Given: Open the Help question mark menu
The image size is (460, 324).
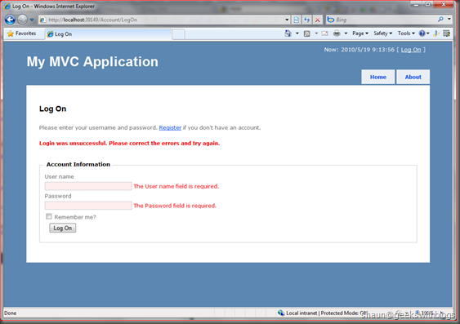Looking at the screenshot, I should click(424, 33).
